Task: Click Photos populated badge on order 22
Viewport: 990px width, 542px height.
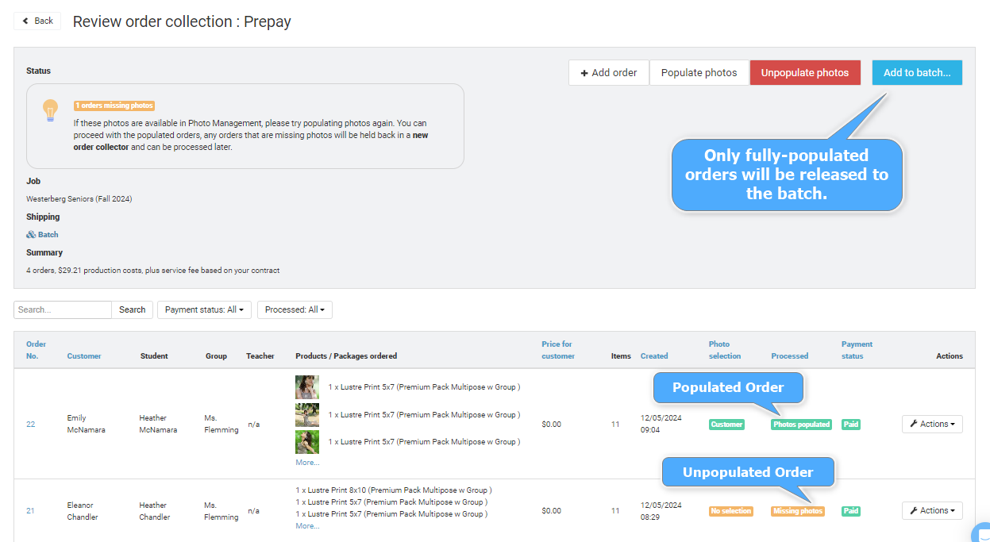Action: click(x=801, y=425)
